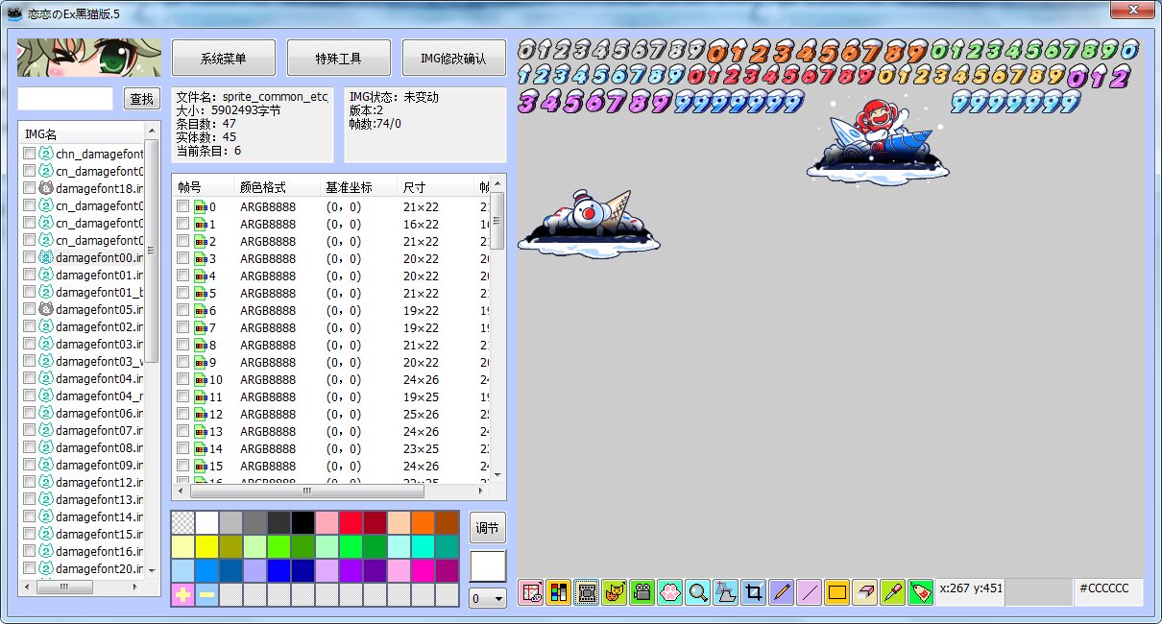Click the blue cat icon beside damagefont00
This screenshot has width=1162, height=624.
(45, 257)
